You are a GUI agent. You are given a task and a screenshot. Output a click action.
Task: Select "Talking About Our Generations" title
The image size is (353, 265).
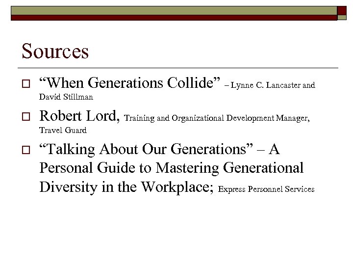[146, 149]
